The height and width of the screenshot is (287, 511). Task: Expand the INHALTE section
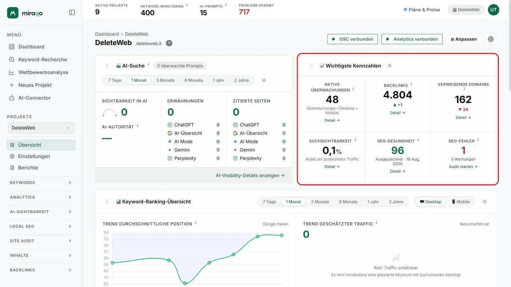(41, 255)
